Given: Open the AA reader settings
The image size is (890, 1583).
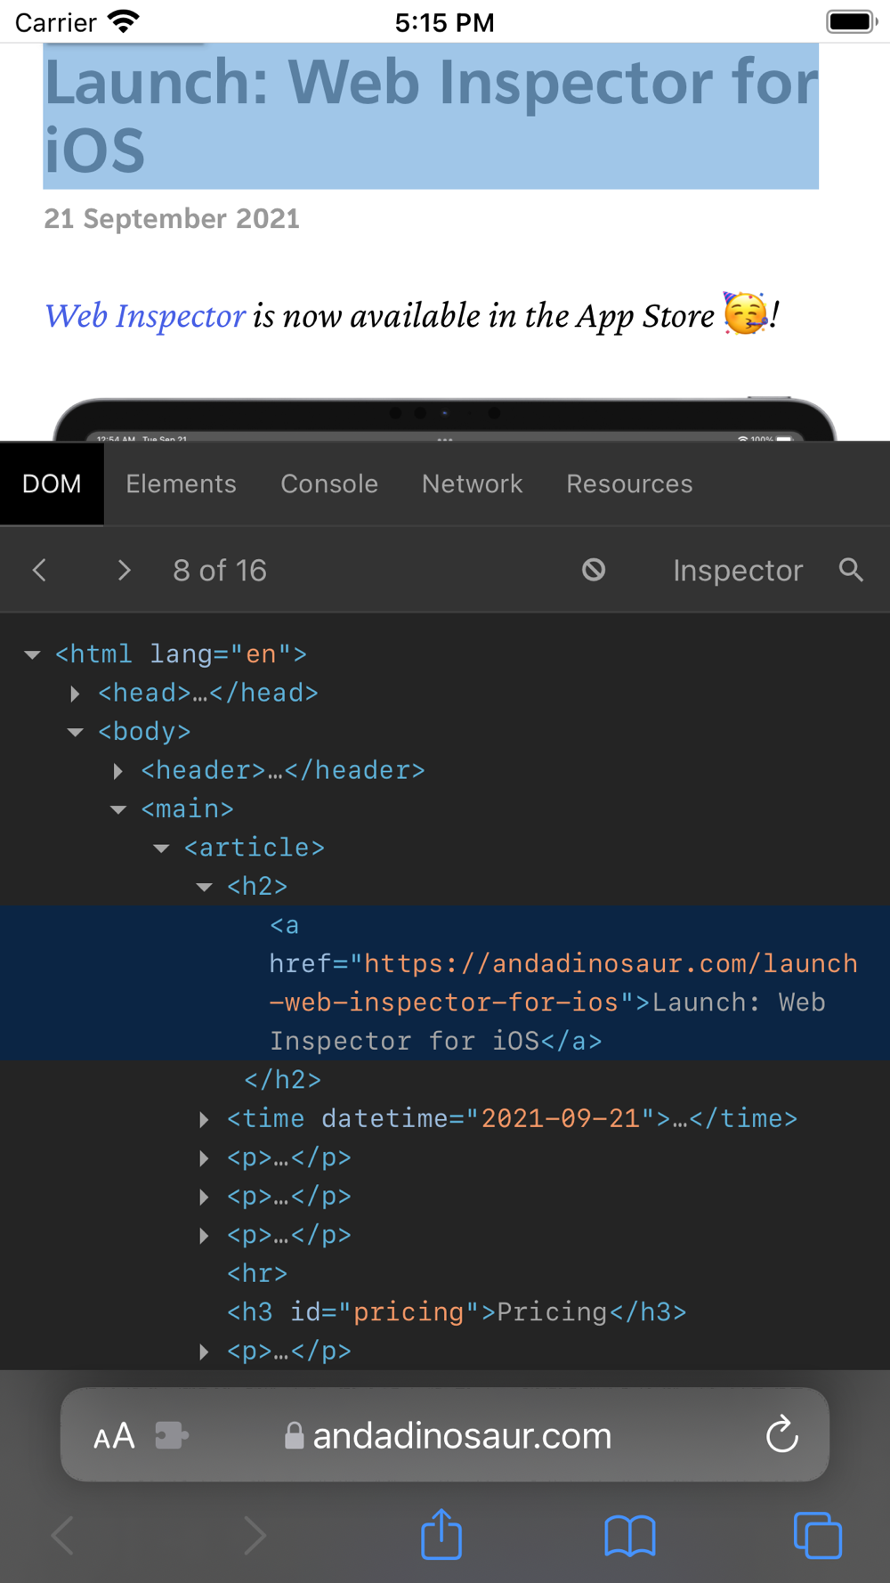Looking at the screenshot, I should click(x=114, y=1435).
